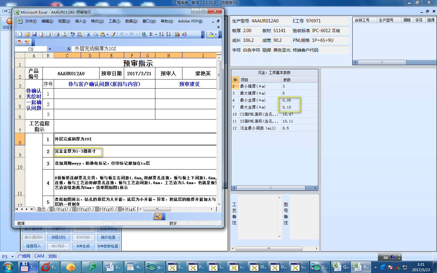Open the 插入(I) menu
This screenshot has height=273, width=437.
pyautogui.click(x=80, y=21)
